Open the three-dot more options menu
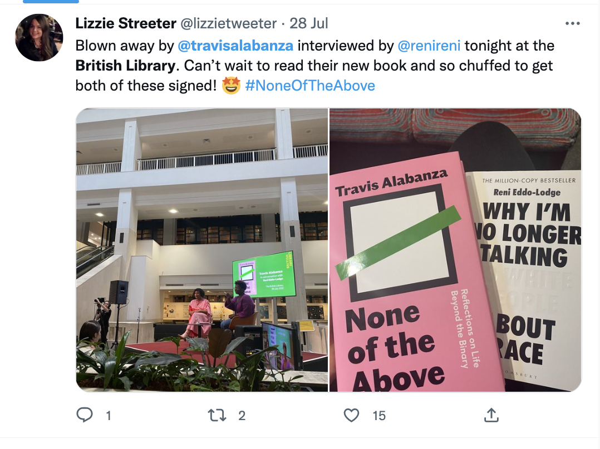 (572, 23)
